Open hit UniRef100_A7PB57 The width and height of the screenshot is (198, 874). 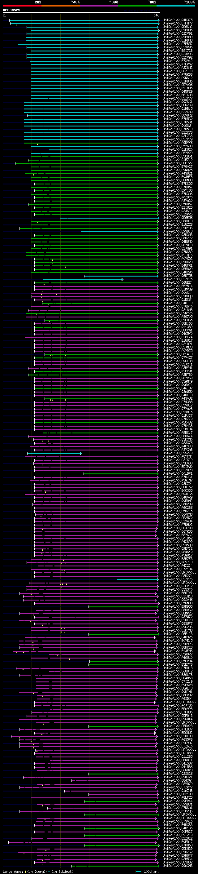click(178, 44)
